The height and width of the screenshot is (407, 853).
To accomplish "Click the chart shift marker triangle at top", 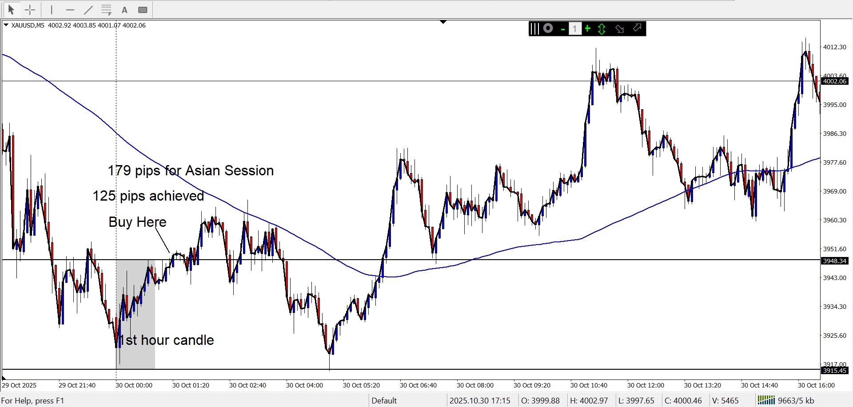I will pyautogui.click(x=443, y=22).
